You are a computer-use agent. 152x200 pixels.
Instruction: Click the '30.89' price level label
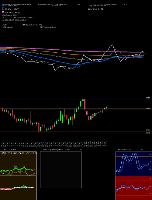click(x=148, y=108)
